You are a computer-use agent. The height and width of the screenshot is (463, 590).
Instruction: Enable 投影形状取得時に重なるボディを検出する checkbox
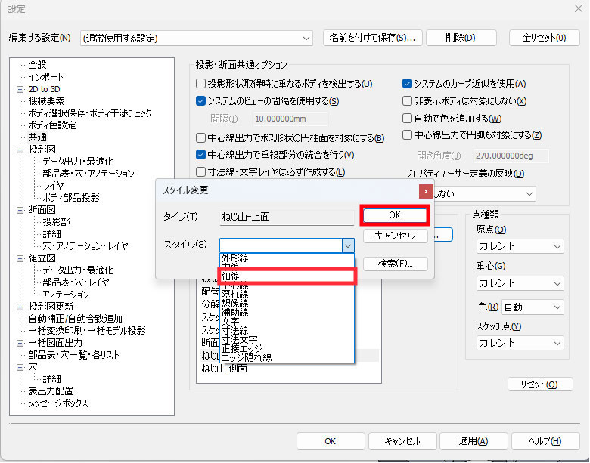(x=201, y=84)
